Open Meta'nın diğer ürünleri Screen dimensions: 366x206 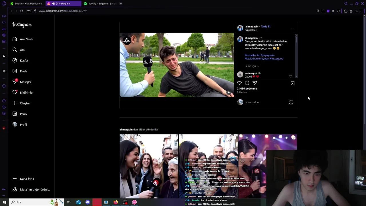(x=31, y=189)
